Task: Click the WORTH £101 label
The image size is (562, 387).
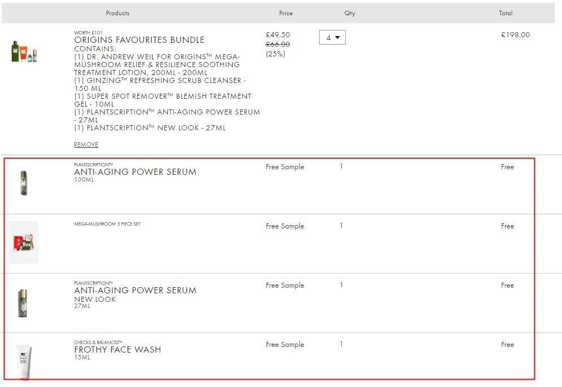Action: pos(88,33)
